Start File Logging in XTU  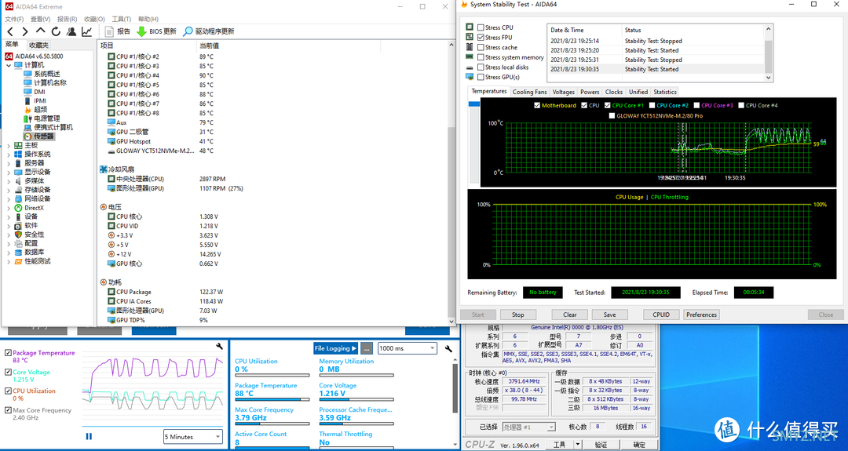pyautogui.click(x=335, y=348)
